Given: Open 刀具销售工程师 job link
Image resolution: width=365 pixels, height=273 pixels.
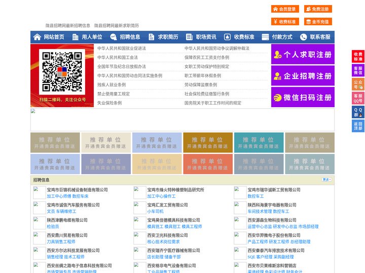Looking at the screenshot, I should pyautogui.click(x=61, y=242).
